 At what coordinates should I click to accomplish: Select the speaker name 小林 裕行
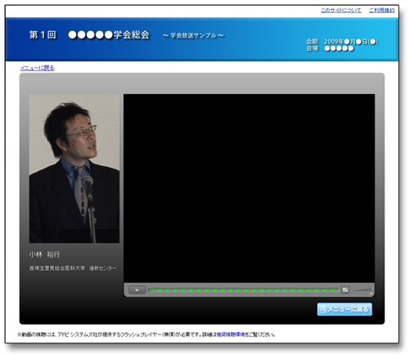tap(44, 254)
